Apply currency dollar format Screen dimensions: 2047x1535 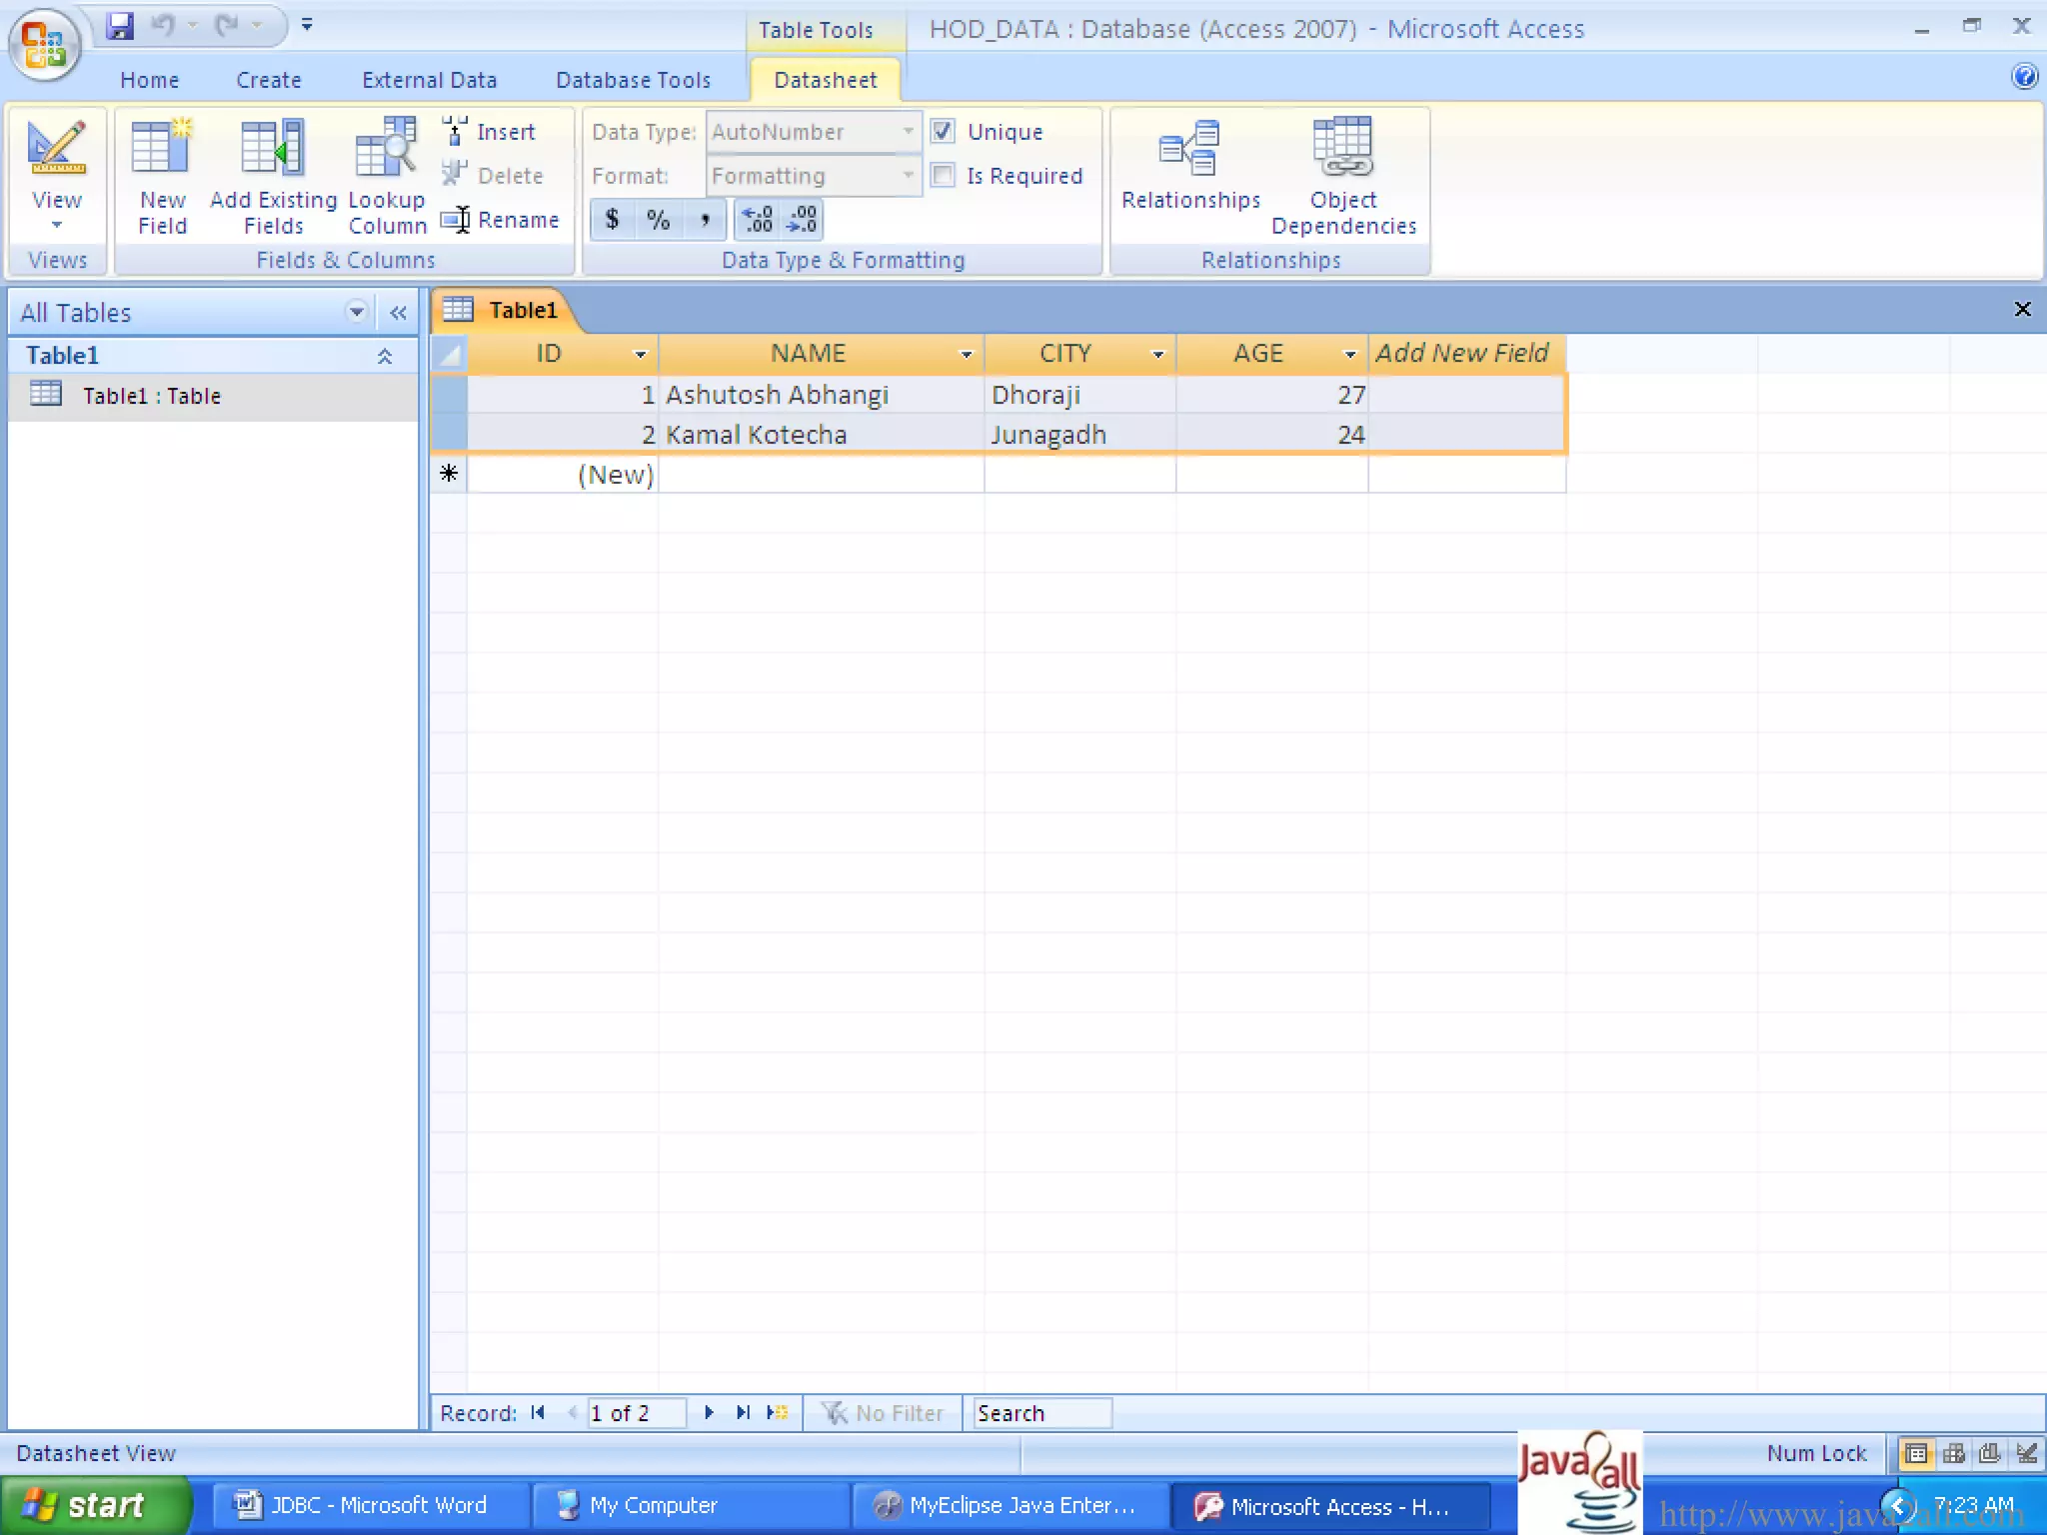pos(612,220)
